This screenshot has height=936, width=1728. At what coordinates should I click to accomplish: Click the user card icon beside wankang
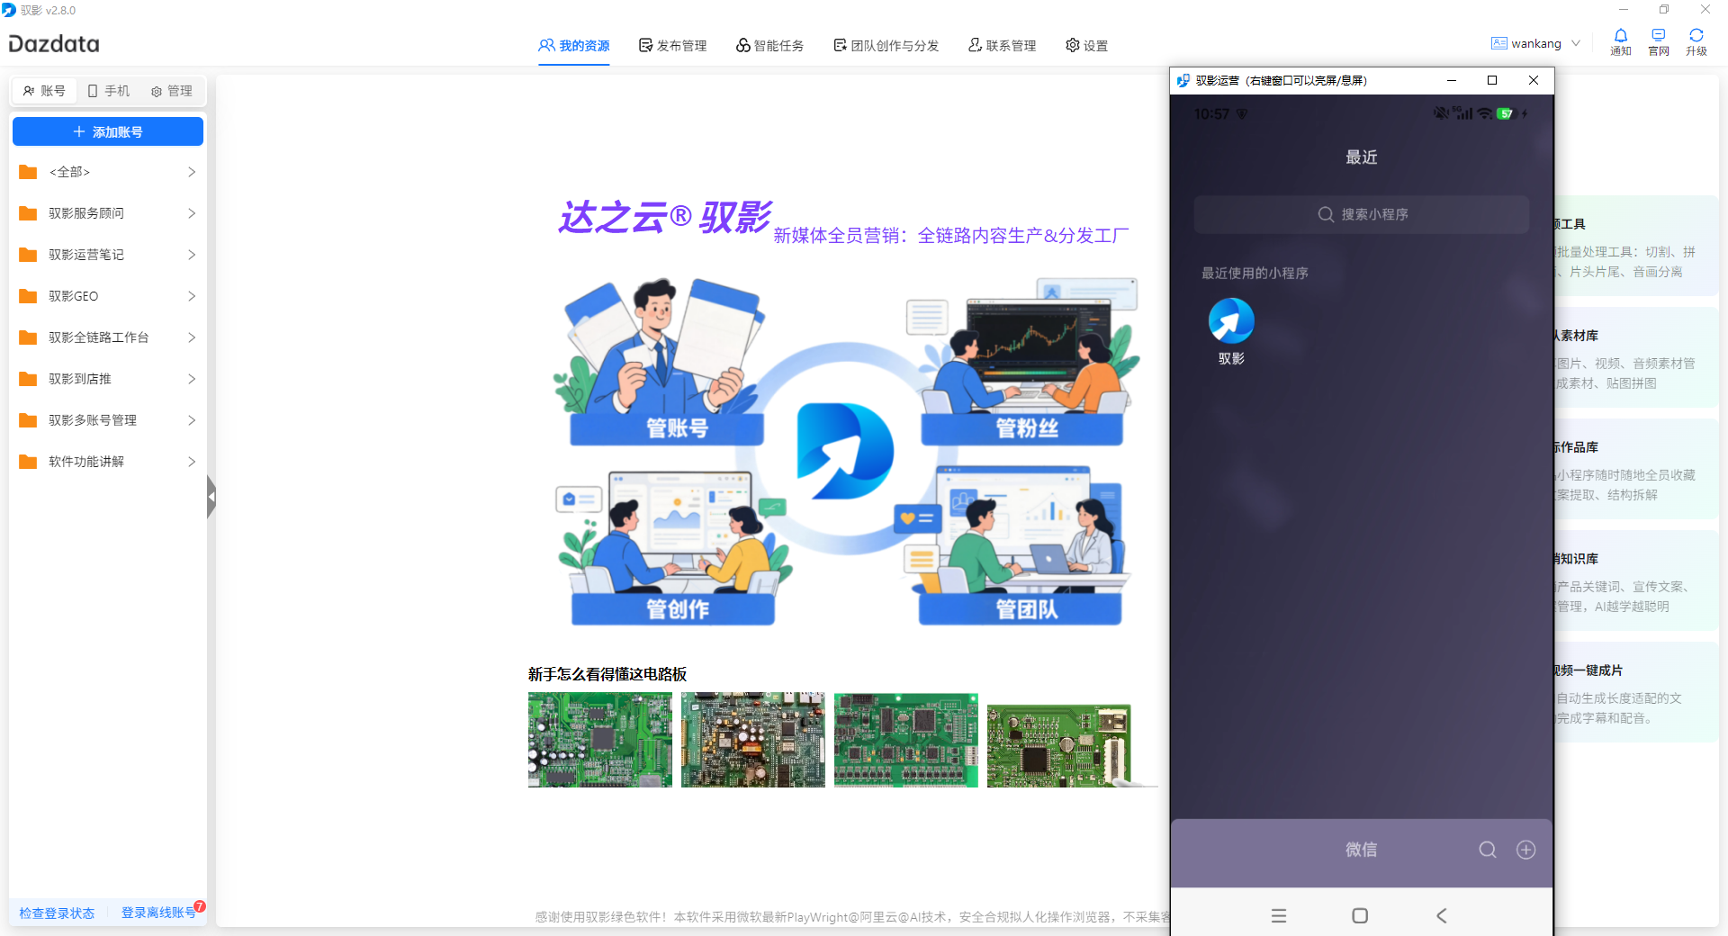point(1499,43)
